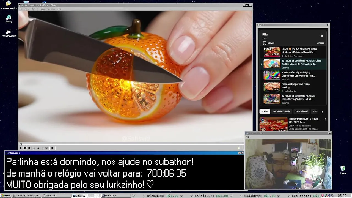Open Meus documentos desktop icon

point(9,5)
